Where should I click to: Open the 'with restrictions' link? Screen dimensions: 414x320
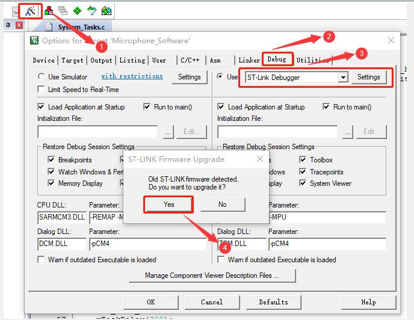click(132, 76)
